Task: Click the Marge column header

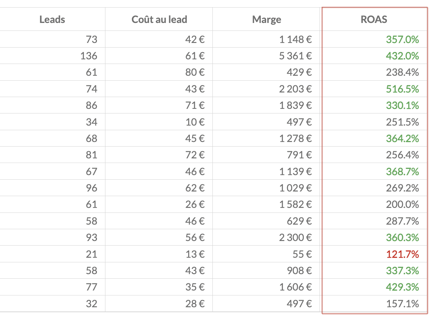Action: click(266, 20)
